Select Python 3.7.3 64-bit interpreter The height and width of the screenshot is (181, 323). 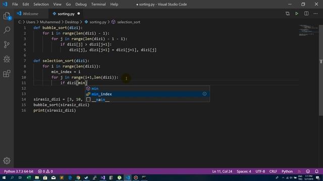coord(19,171)
